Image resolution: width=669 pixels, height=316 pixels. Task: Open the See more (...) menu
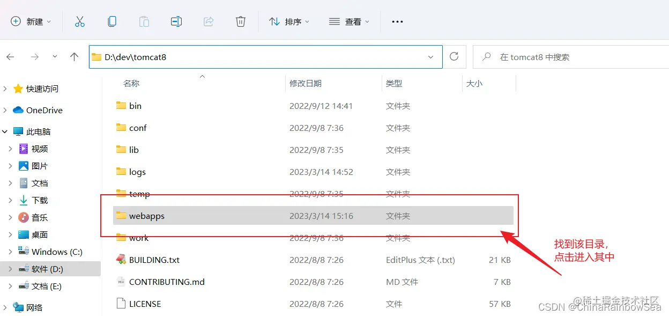(397, 21)
